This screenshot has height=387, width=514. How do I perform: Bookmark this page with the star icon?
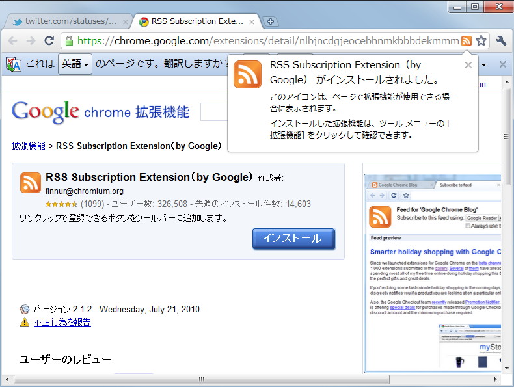(x=481, y=40)
